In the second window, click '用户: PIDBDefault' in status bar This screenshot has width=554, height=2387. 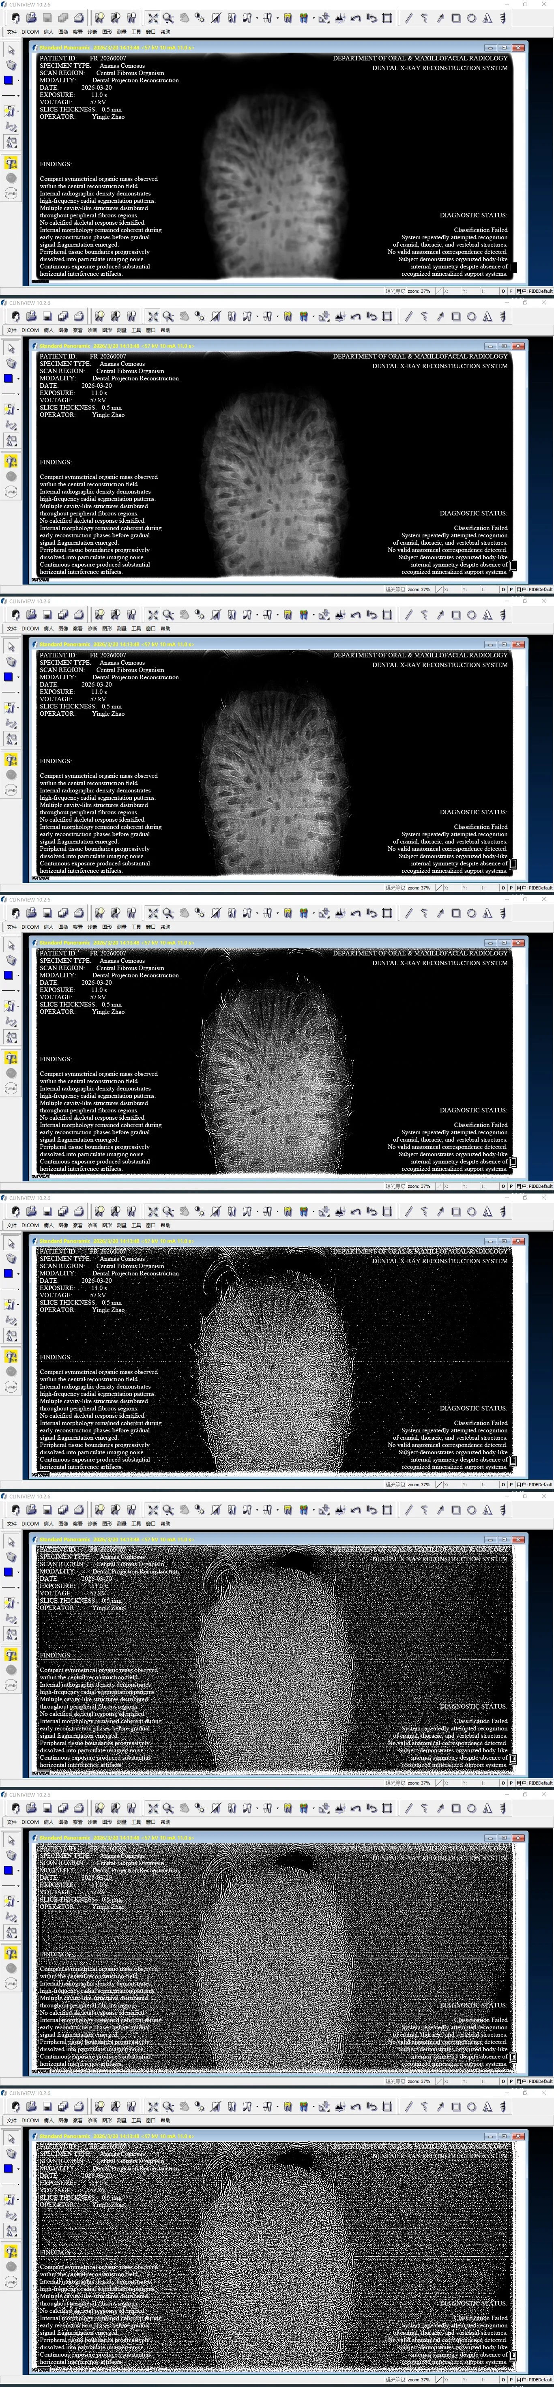(x=534, y=589)
